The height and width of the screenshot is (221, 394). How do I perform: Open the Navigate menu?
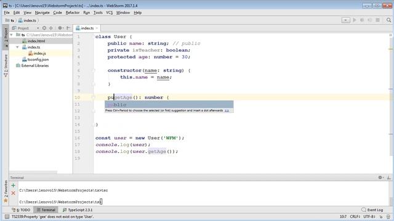tap(42, 12)
